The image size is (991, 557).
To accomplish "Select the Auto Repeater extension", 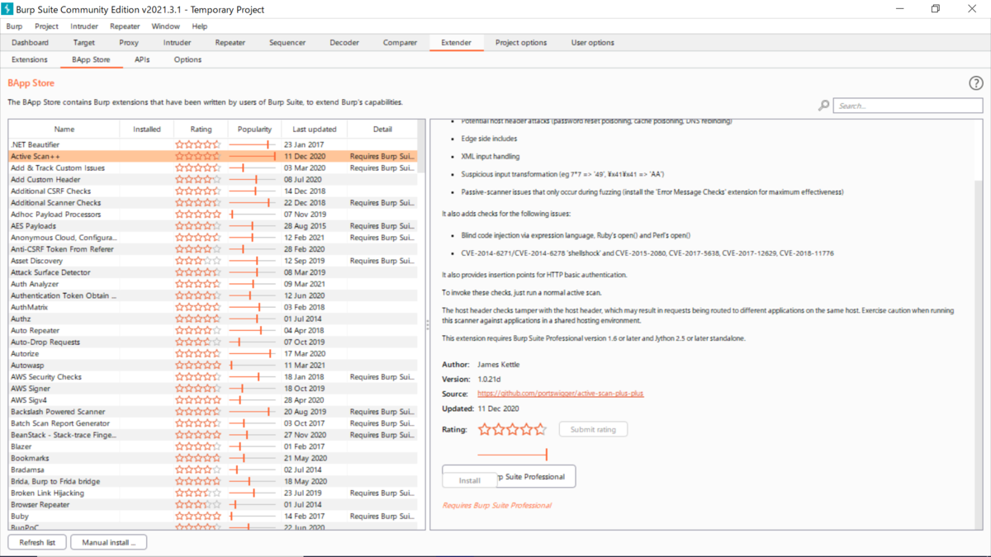I will point(213,330).
